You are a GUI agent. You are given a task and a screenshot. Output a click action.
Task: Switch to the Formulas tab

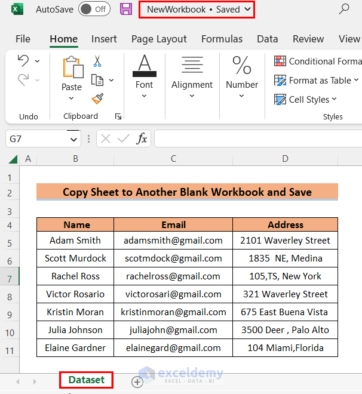(x=222, y=39)
